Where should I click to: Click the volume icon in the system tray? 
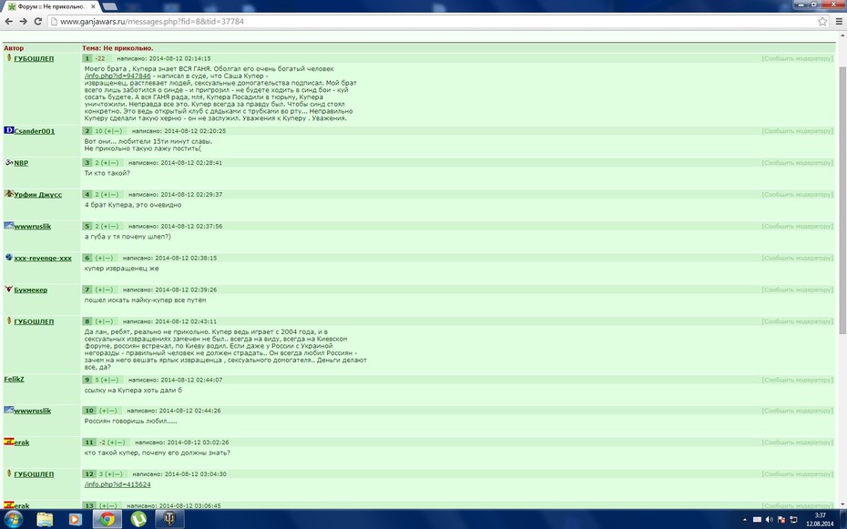(x=770, y=520)
